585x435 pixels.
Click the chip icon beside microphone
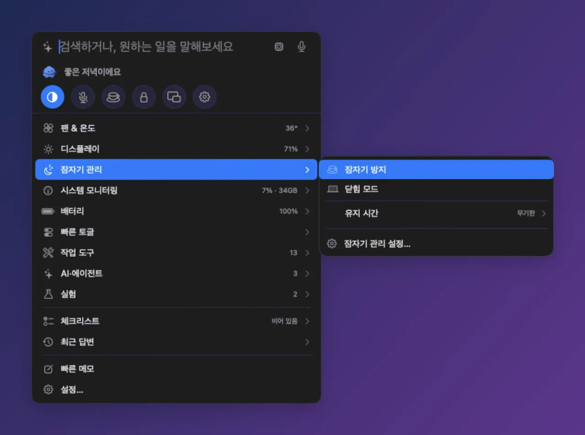click(x=278, y=47)
